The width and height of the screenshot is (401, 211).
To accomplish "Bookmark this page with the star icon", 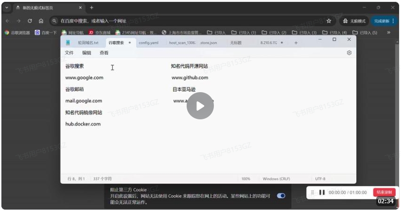I will point(329,21).
